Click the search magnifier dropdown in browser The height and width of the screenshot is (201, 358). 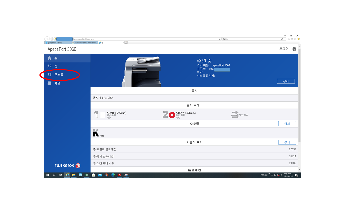pyautogui.click(x=283, y=39)
